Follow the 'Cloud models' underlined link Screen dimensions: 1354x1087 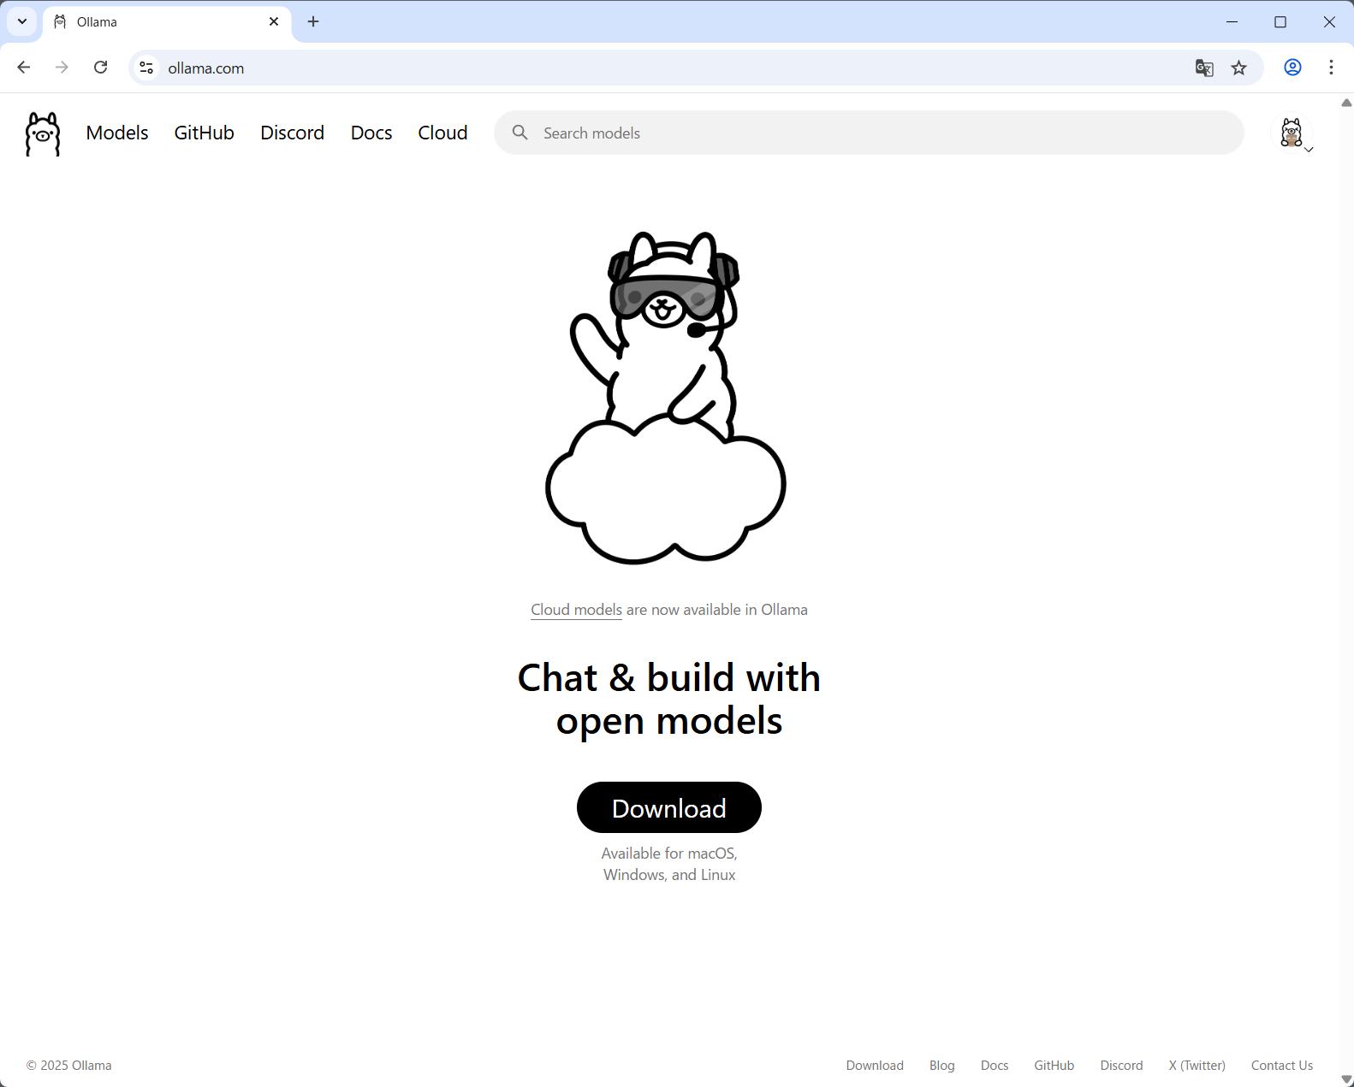(576, 610)
